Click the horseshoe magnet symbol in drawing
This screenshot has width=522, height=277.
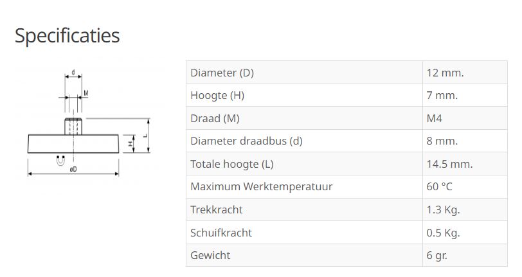(x=61, y=161)
